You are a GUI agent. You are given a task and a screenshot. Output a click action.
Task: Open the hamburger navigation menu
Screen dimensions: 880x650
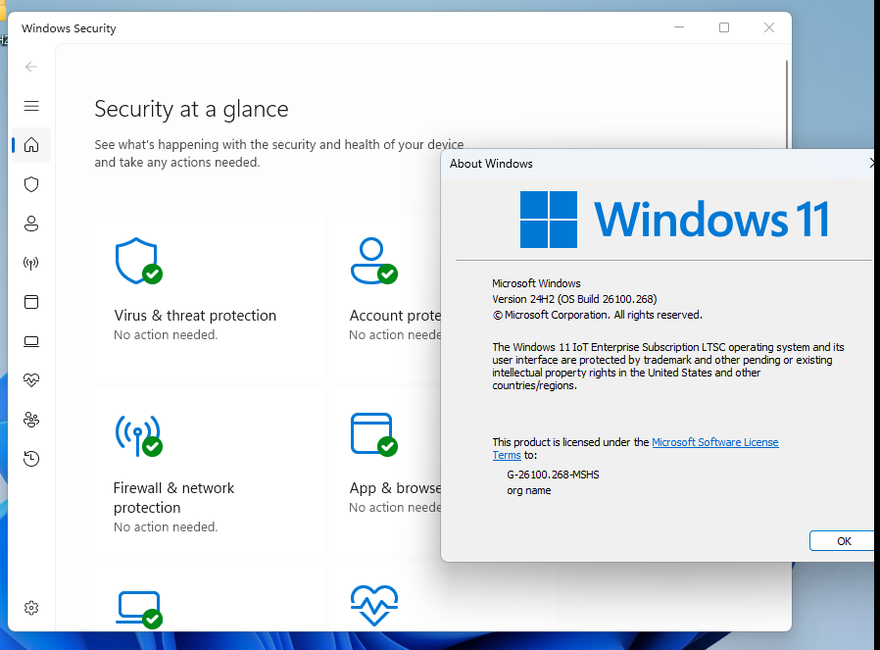(31, 106)
